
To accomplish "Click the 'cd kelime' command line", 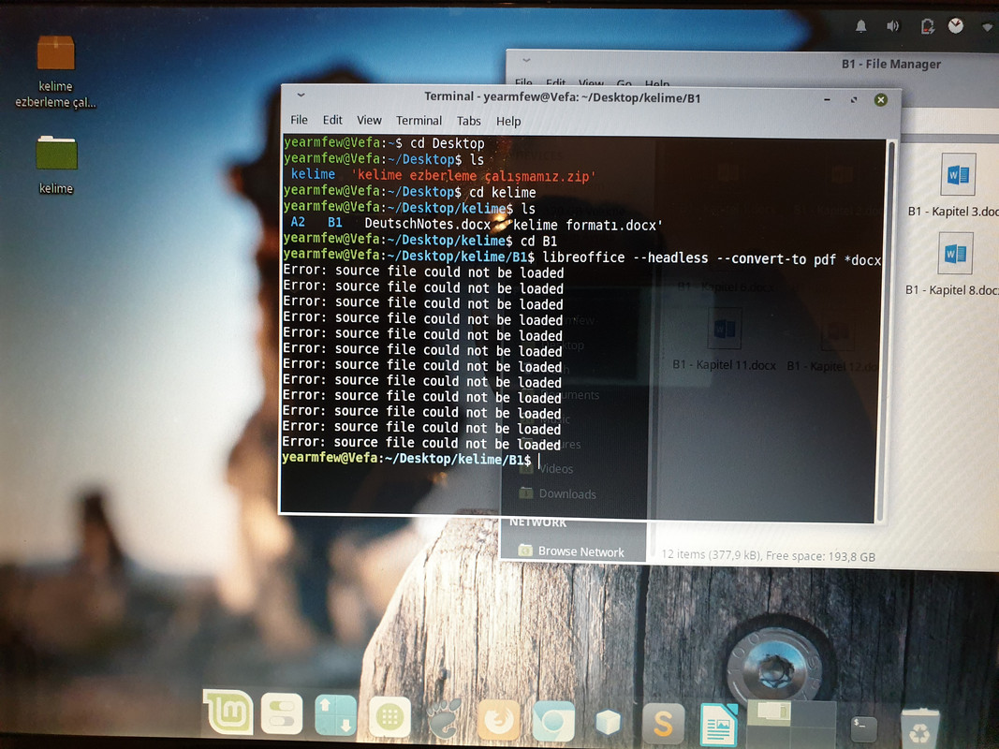I will 410,191.
